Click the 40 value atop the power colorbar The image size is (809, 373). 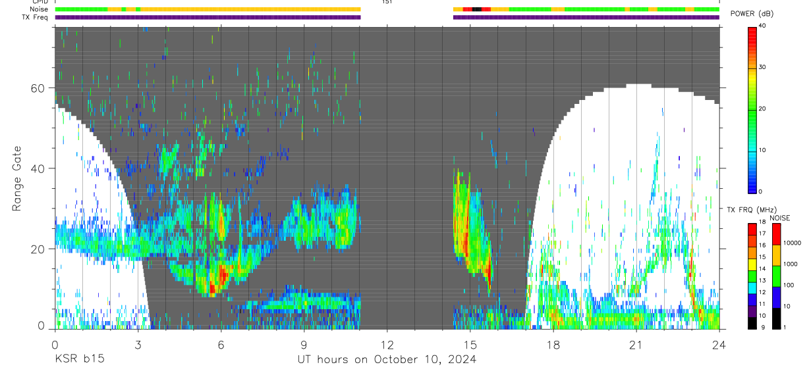click(x=762, y=26)
